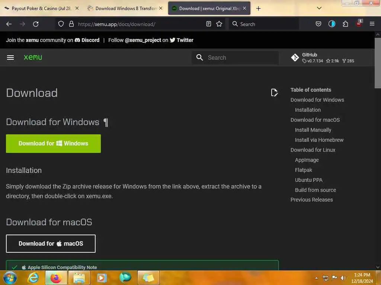Click the page vertical scrollbar thumb
This screenshot has width=381, height=285.
tap(378, 62)
